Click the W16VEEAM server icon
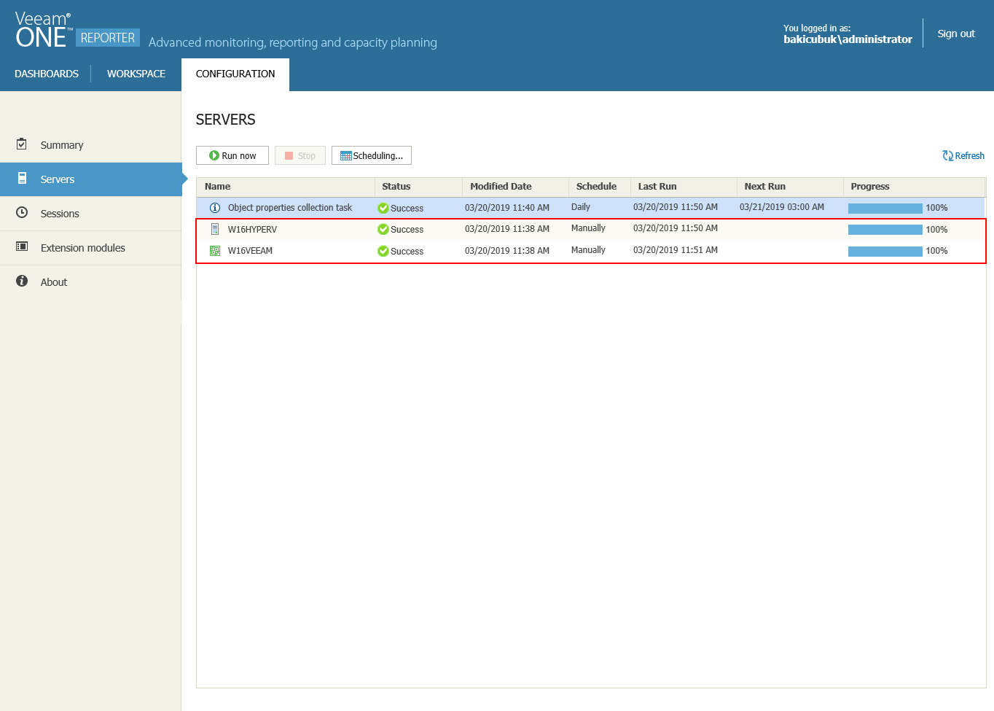This screenshot has height=711, width=994. (215, 251)
